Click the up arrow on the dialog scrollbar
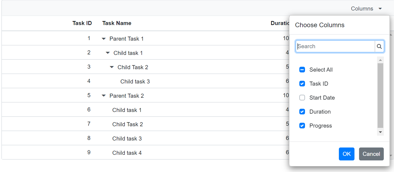This screenshot has width=394, height=172. 380,59
